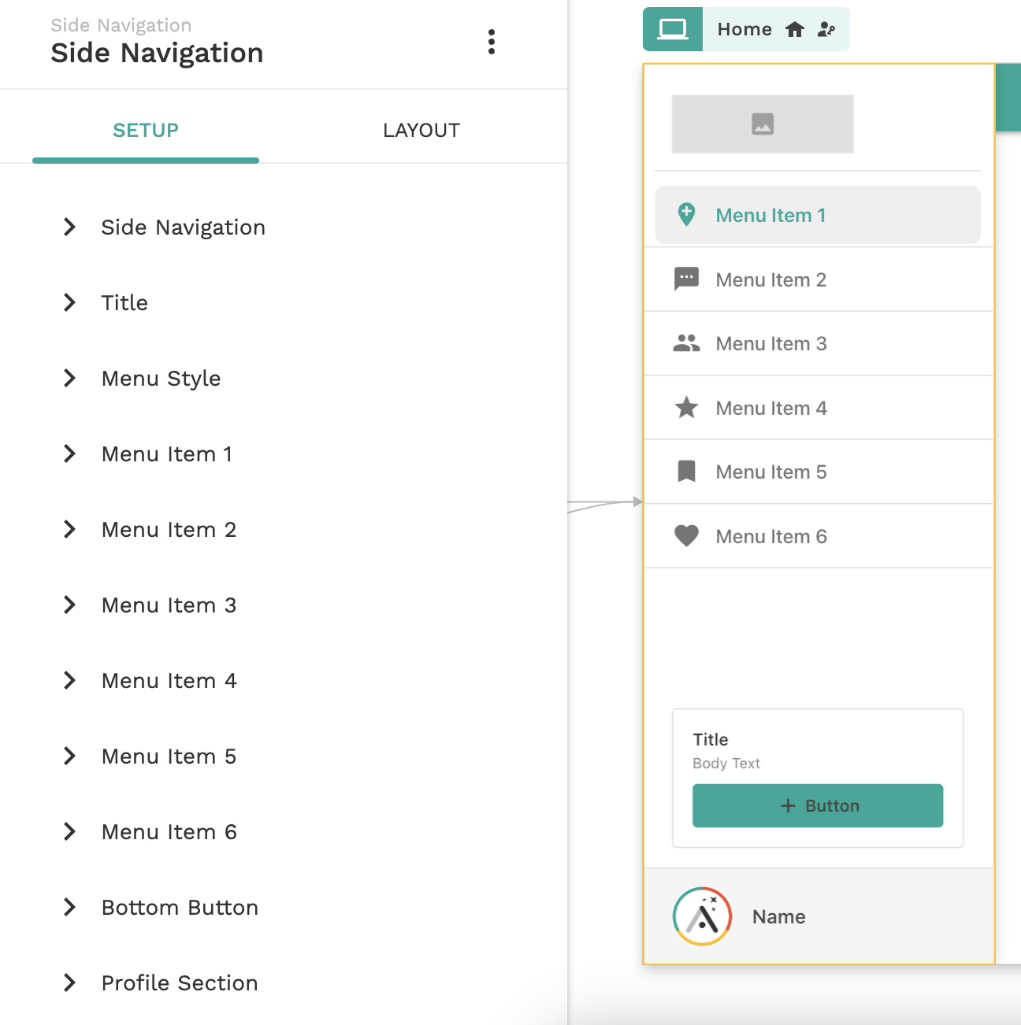
Task: Select Menu Item 2 label in the preview
Action: tap(770, 279)
